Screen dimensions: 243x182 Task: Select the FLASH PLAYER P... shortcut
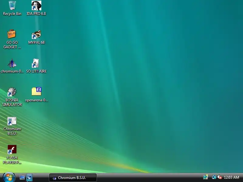pos(12,155)
